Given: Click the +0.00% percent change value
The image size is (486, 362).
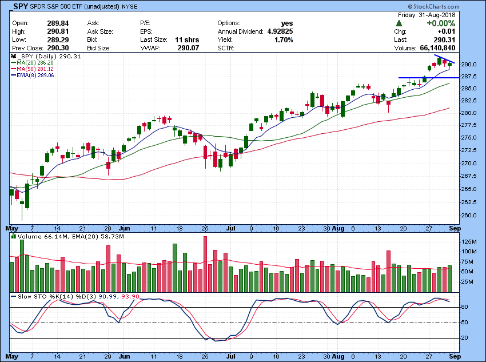Looking at the screenshot, I should click(x=441, y=23).
